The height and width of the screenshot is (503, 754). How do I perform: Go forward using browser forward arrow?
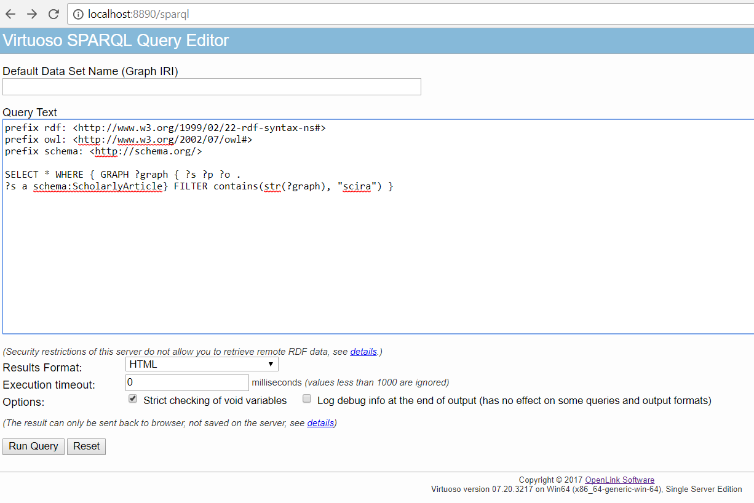click(x=32, y=14)
